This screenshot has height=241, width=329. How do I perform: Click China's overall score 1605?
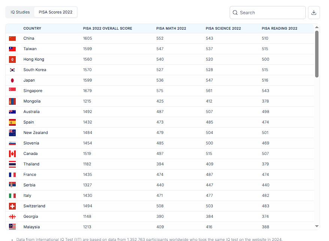click(x=87, y=38)
